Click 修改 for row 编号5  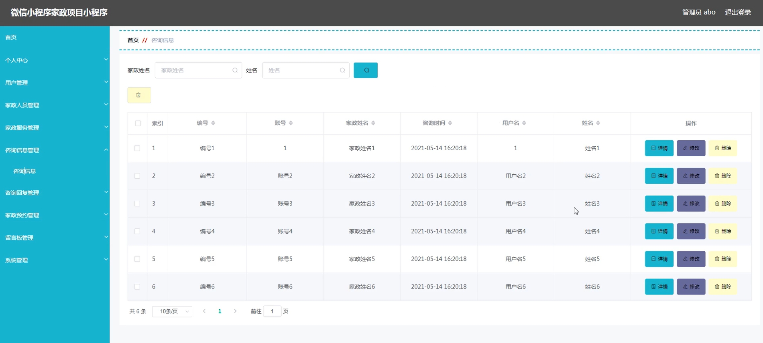(x=691, y=259)
